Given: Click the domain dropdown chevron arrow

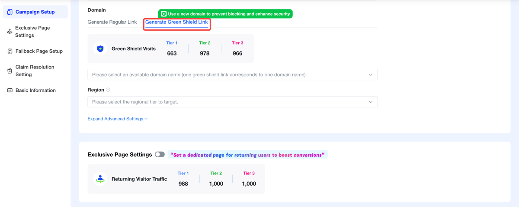Looking at the screenshot, I should coord(371,75).
